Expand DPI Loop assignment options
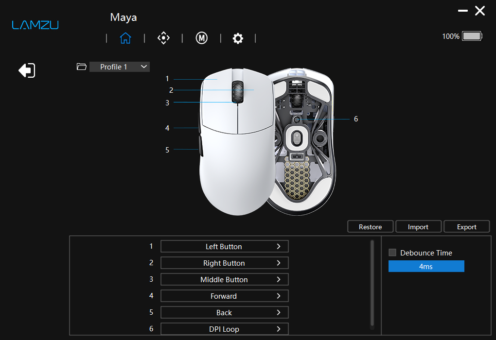The image size is (496, 340). click(x=225, y=329)
